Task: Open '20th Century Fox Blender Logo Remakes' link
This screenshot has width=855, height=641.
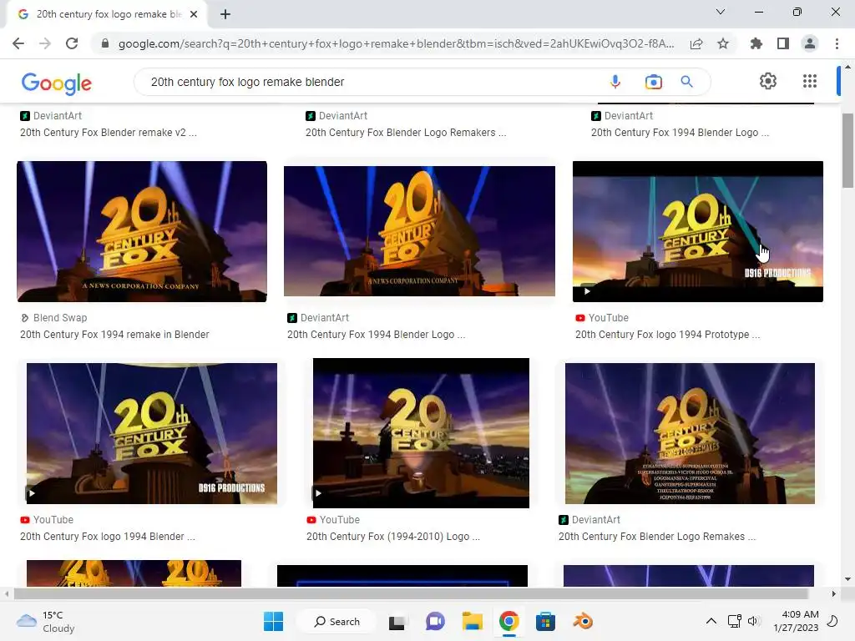Action: 657,537
